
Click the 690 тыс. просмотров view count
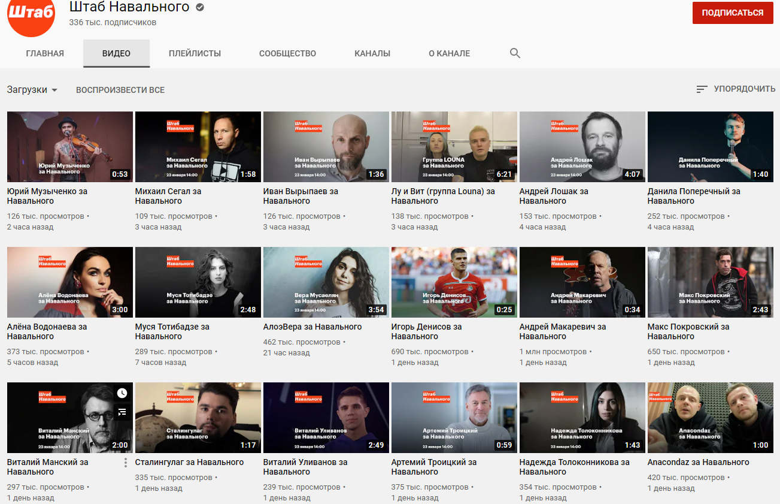tap(430, 352)
